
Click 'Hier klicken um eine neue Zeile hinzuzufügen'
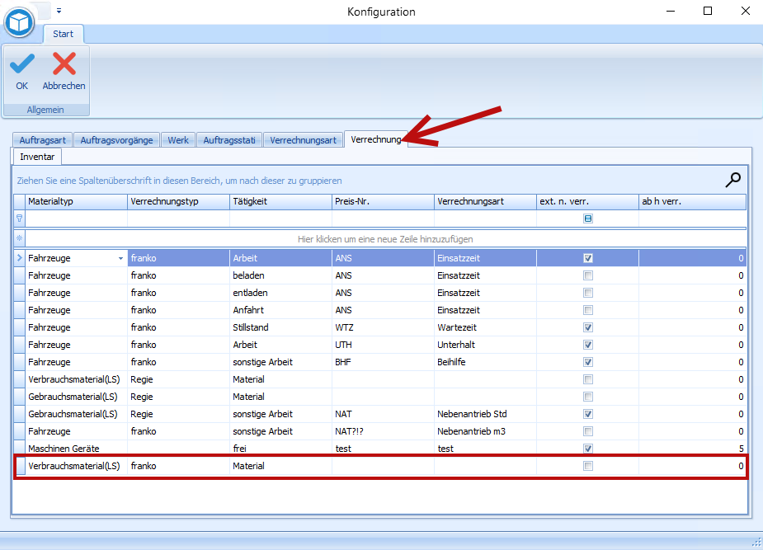pos(385,238)
